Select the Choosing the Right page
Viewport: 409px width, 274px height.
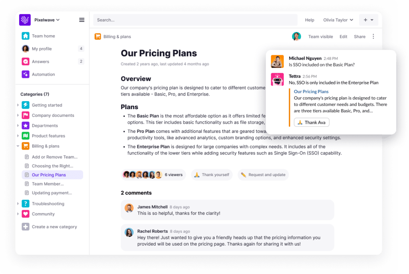tap(52, 166)
